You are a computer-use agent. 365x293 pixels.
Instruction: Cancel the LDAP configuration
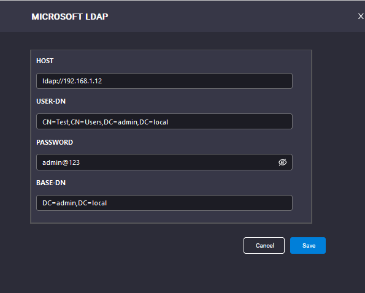[x=264, y=246]
